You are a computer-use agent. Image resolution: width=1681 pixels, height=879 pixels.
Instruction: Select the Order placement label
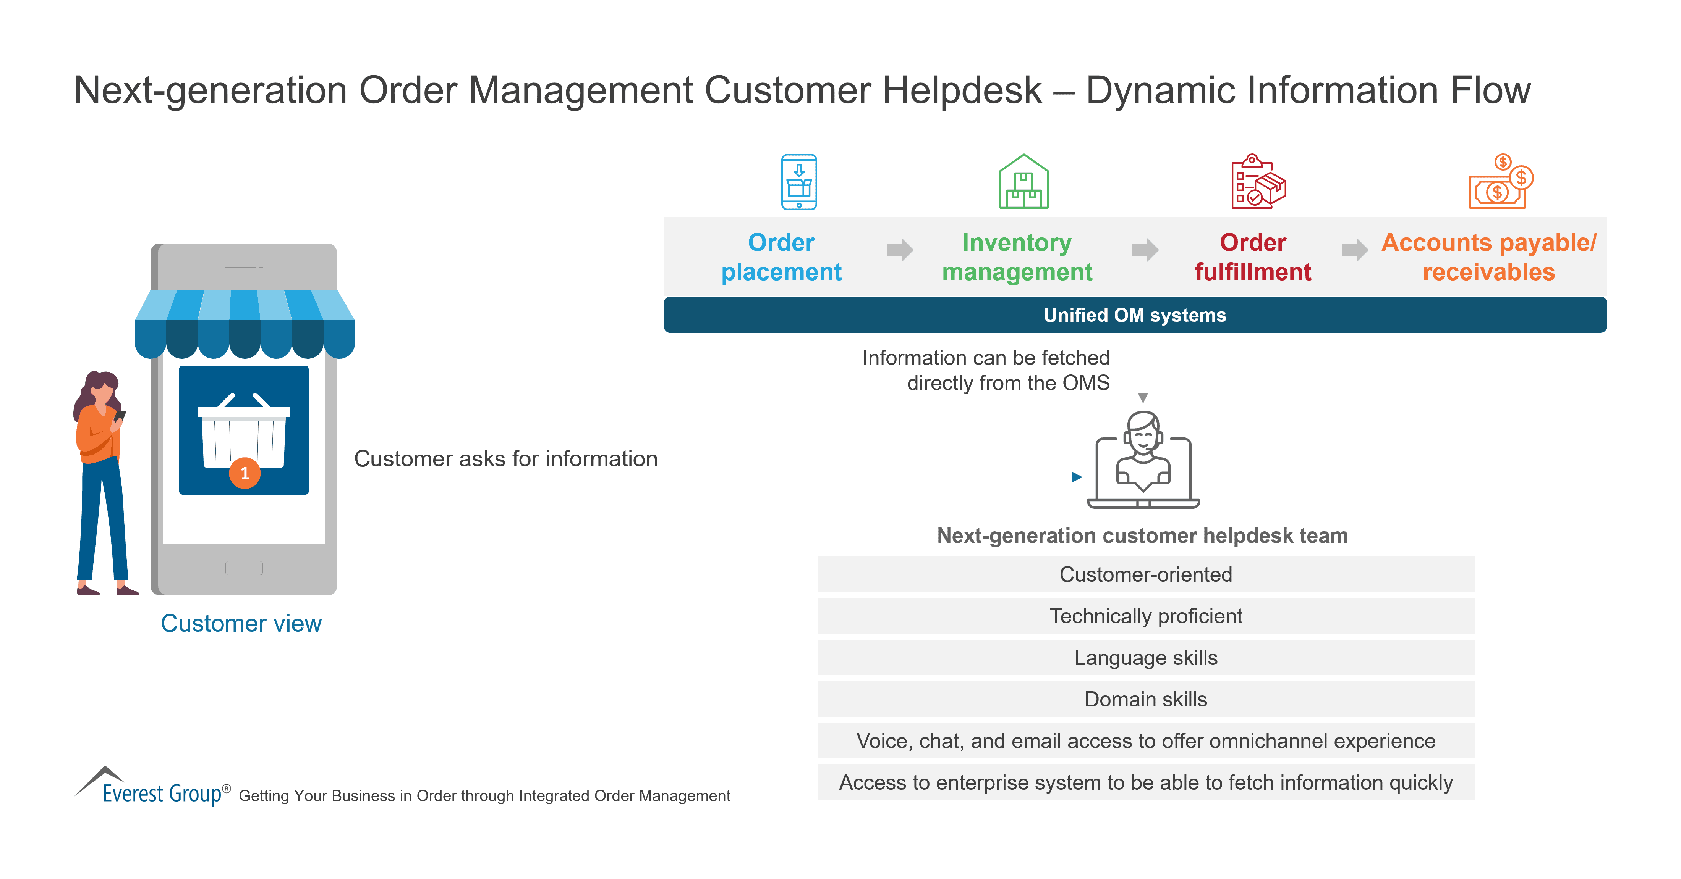pos(781,257)
